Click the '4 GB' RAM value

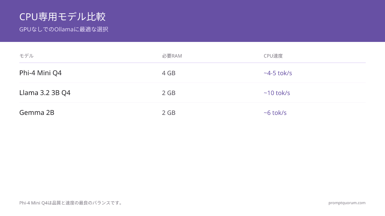[169, 73]
